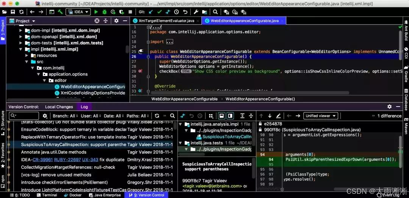Image resolution: width=409 pixels, height=198 pixels.
Task: Build the project with the hammer icon
Action: 60,12
